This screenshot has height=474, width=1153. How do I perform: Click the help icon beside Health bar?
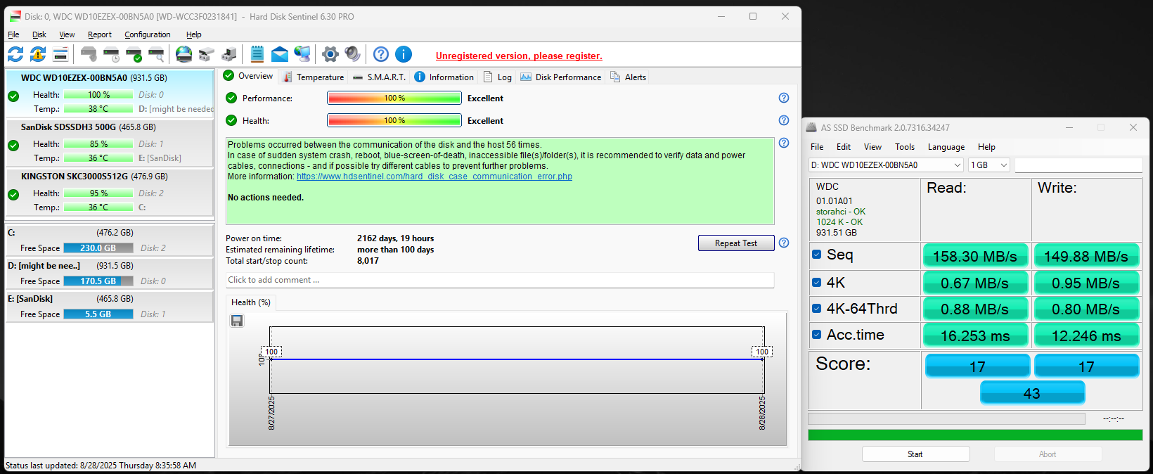(x=784, y=120)
